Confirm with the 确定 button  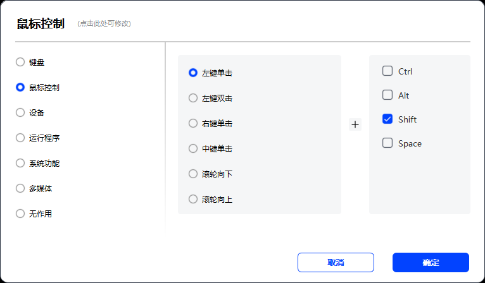pos(431,263)
